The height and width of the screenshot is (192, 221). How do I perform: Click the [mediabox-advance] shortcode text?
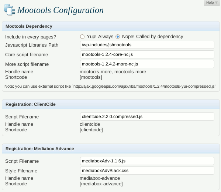(101, 184)
